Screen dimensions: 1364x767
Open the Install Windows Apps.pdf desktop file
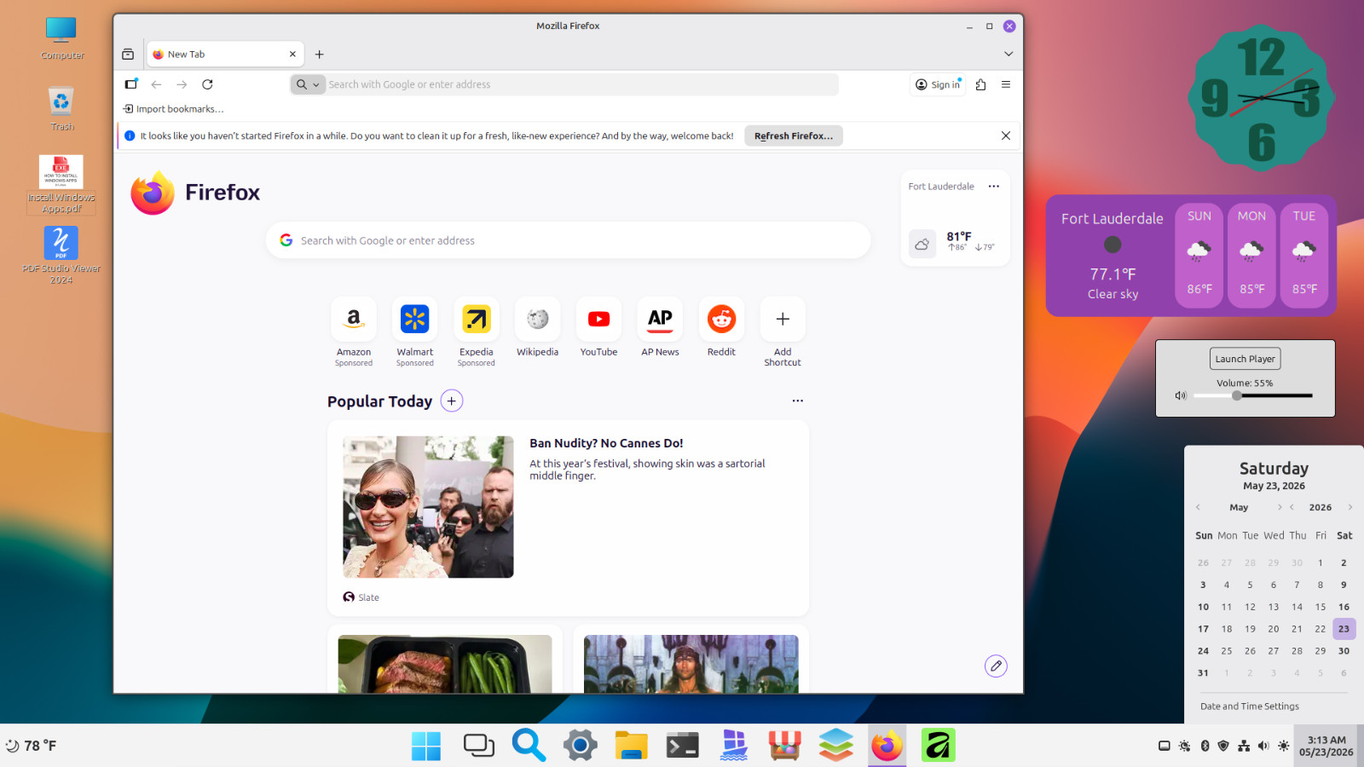[61, 184]
